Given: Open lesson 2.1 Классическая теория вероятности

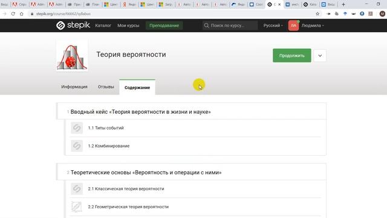Looking at the screenshot, I should 126,188.
